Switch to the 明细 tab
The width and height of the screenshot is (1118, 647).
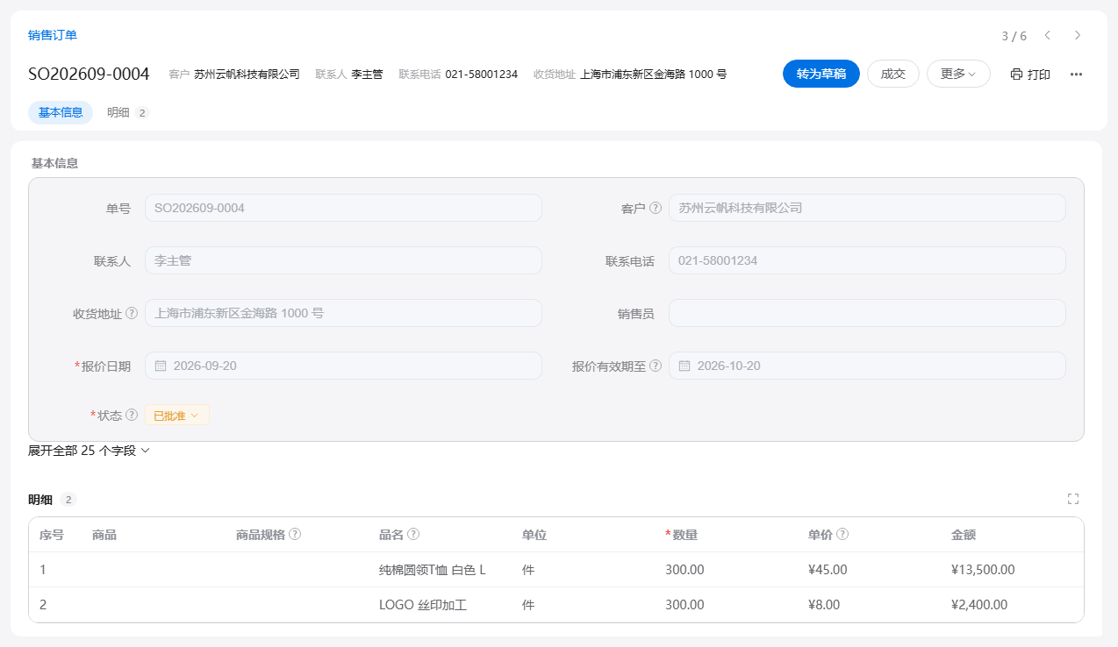pyautogui.click(x=128, y=112)
